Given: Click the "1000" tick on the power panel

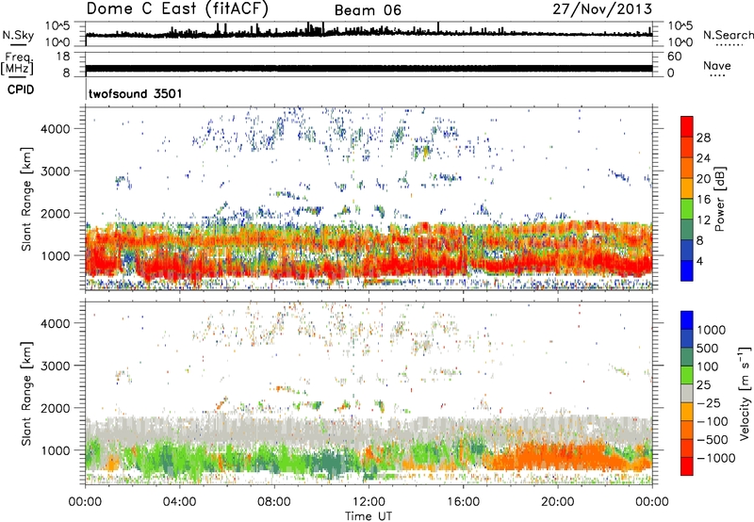Looking at the screenshot, I should (x=55, y=255).
